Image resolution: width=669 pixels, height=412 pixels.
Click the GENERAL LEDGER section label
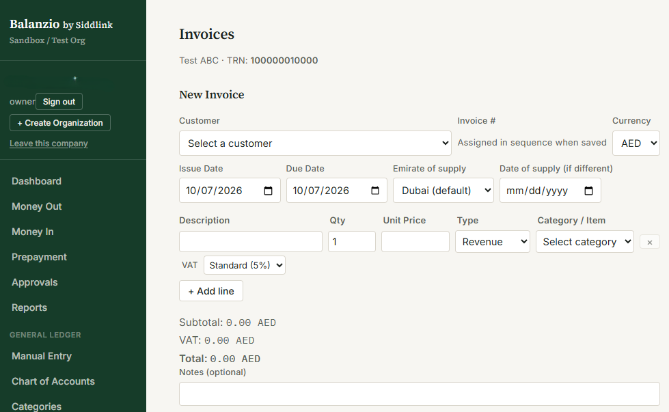click(45, 335)
